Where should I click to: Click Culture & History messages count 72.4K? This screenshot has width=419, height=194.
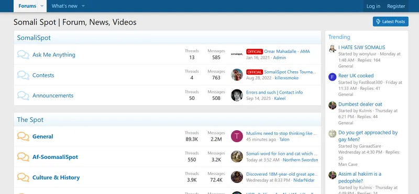point(216,180)
